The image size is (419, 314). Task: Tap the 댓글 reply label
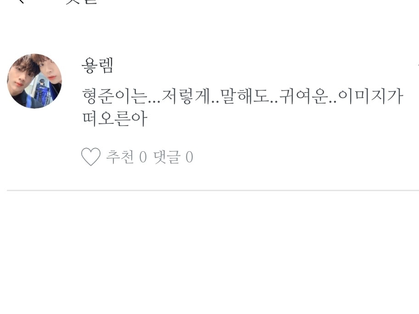167,156
